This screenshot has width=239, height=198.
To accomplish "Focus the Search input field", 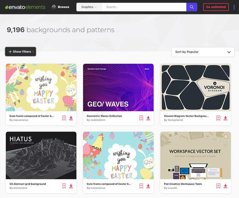I will tap(144, 7).
